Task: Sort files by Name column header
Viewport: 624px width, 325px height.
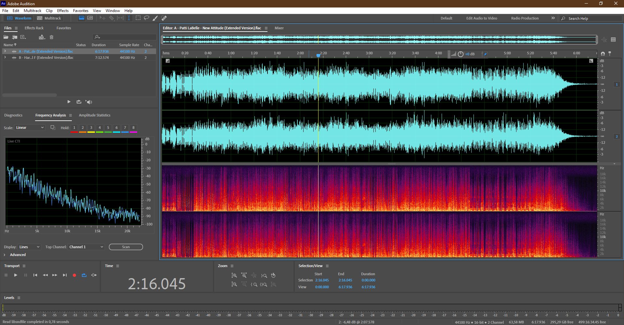Action: pyautogui.click(x=10, y=45)
